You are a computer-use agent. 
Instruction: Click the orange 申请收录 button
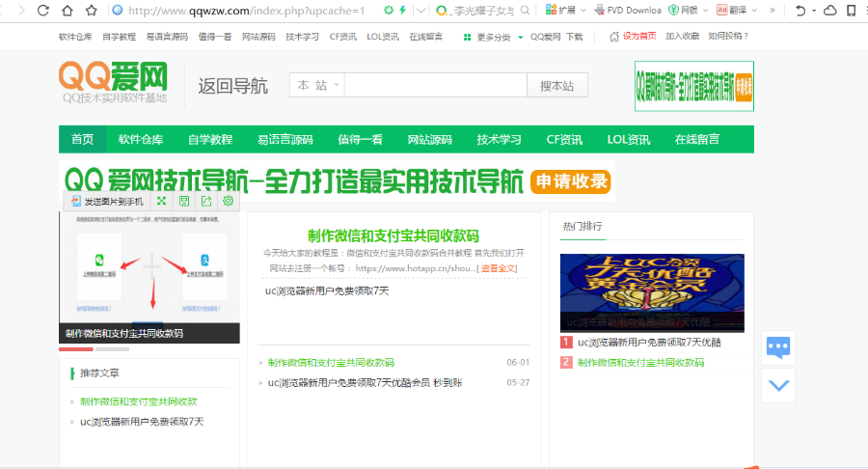click(x=570, y=181)
